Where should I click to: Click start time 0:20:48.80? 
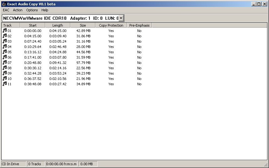coord(33,63)
